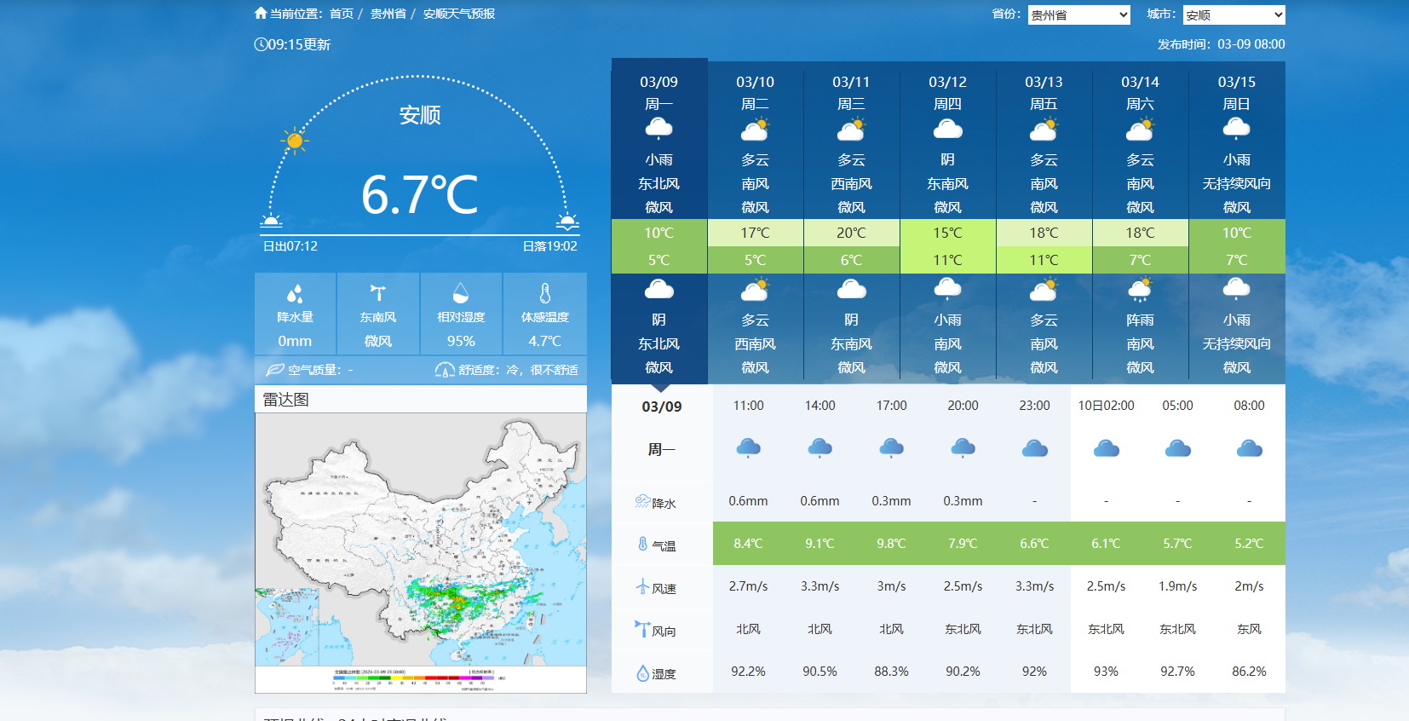Click the relative humidity droplet icon
Image resolution: width=1409 pixels, height=721 pixels.
tap(461, 293)
